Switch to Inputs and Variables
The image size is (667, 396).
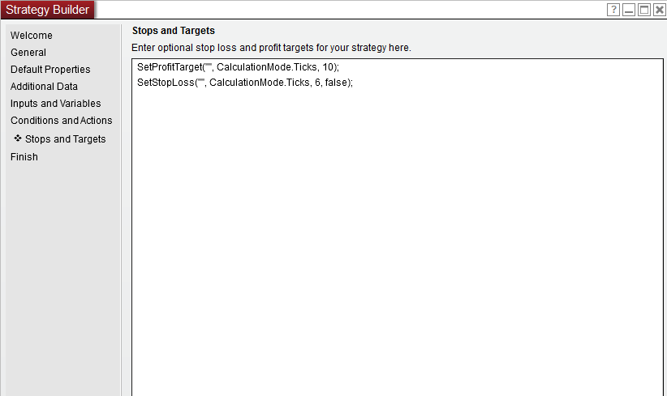click(56, 104)
